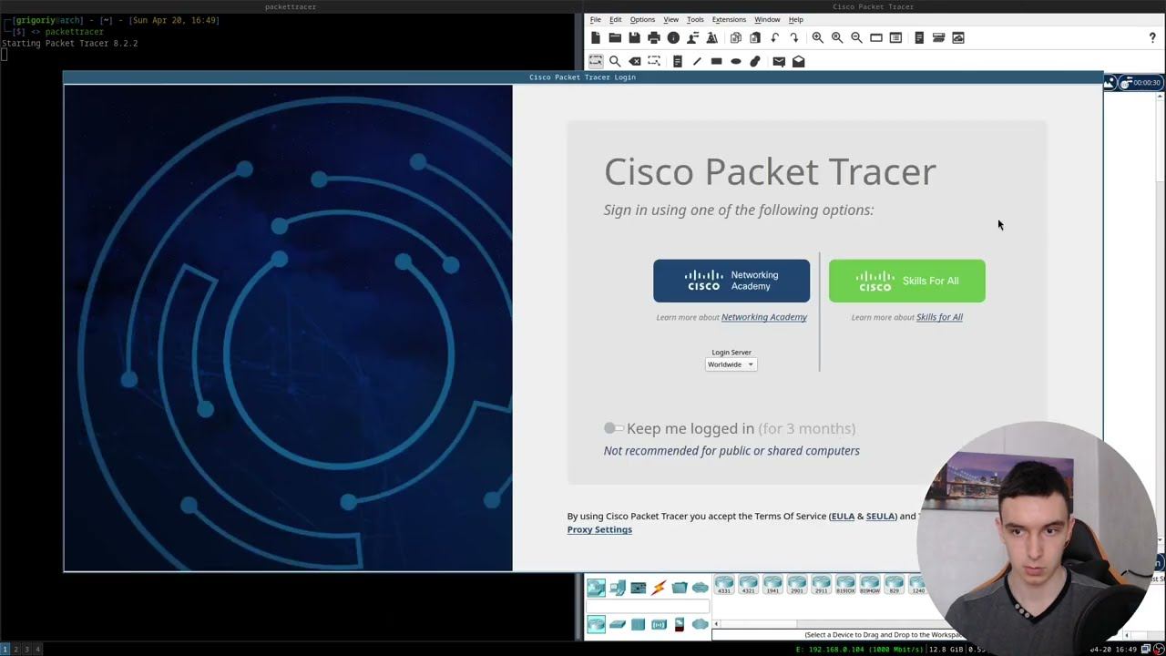Follow the Networking Academy learn more link
The height and width of the screenshot is (656, 1166).
pyautogui.click(x=764, y=317)
